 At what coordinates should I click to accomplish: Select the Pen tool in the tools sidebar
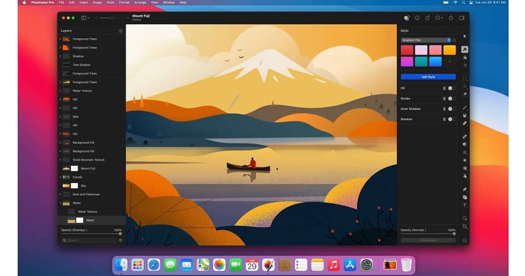pyautogui.click(x=465, y=189)
